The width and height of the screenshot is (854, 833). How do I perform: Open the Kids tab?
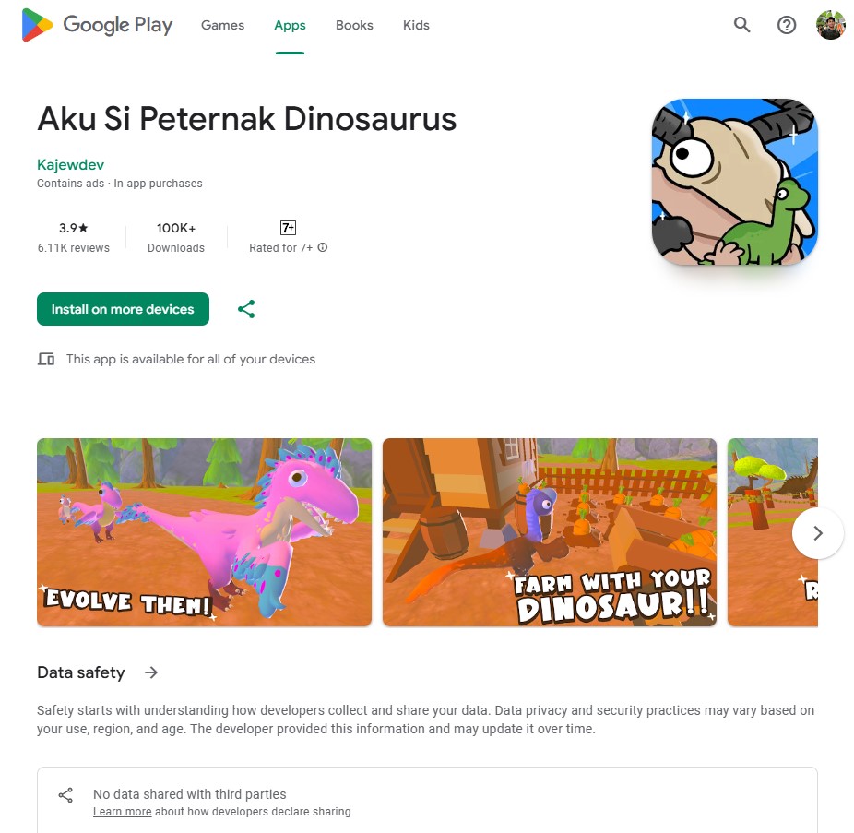(416, 25)
